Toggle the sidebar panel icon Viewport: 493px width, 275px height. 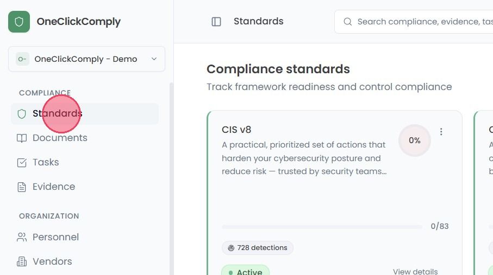click(x=216, y=22)
